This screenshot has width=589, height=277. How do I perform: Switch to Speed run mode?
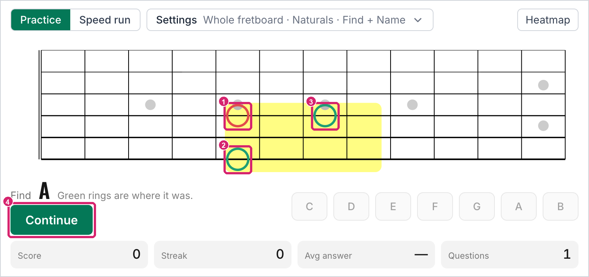click(105, 20)
